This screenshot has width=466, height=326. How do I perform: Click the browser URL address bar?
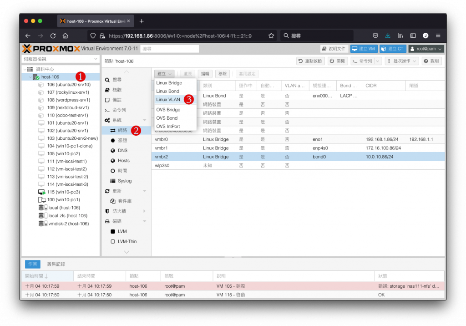click(182, 36)
